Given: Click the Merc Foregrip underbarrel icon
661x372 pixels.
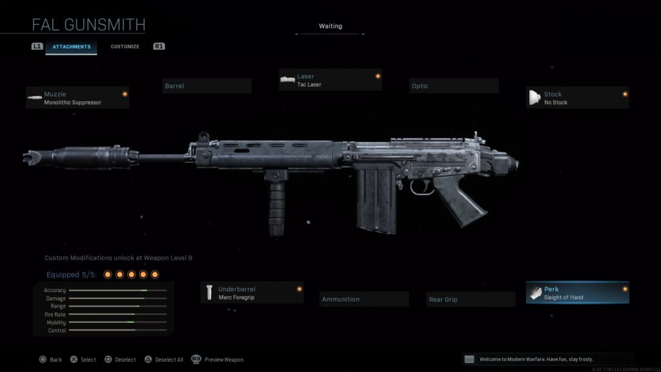Looking at the screenshot, I should pos(209,293).
